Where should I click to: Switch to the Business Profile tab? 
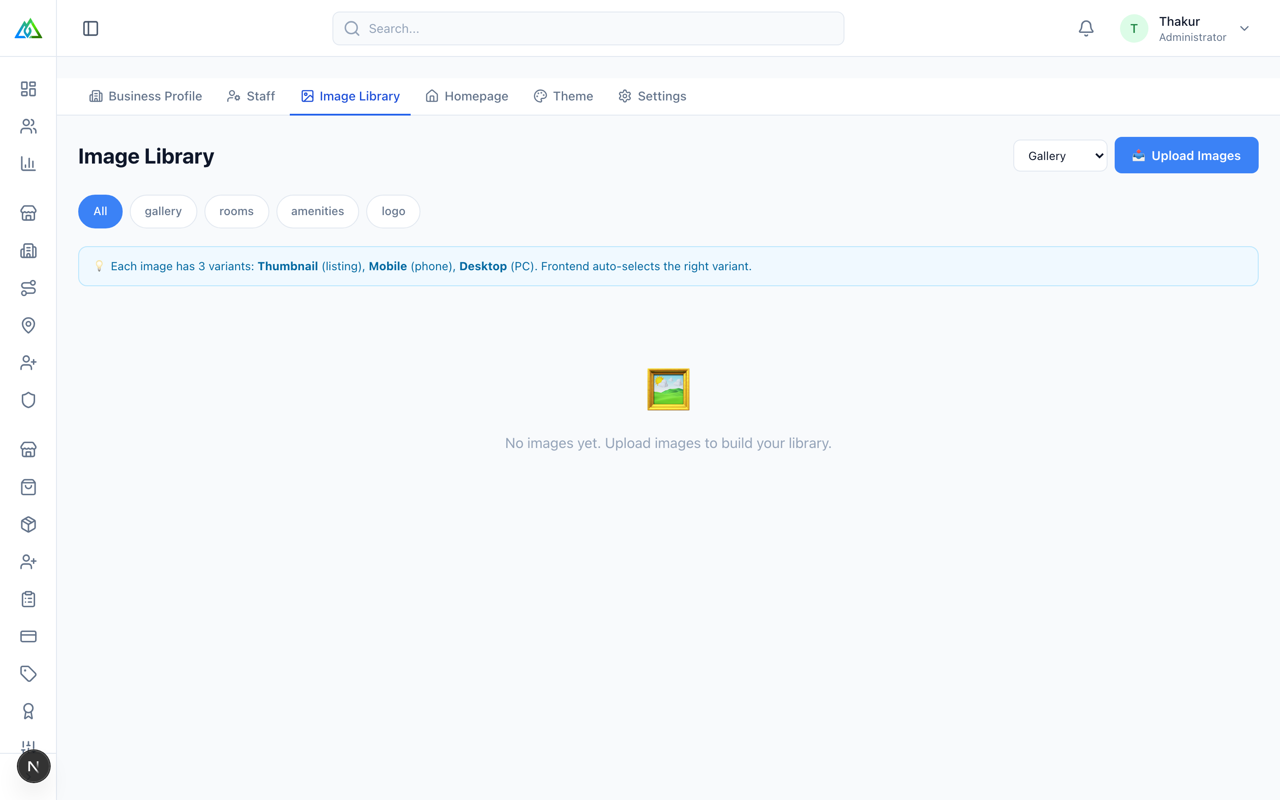[x=145, y=96]
